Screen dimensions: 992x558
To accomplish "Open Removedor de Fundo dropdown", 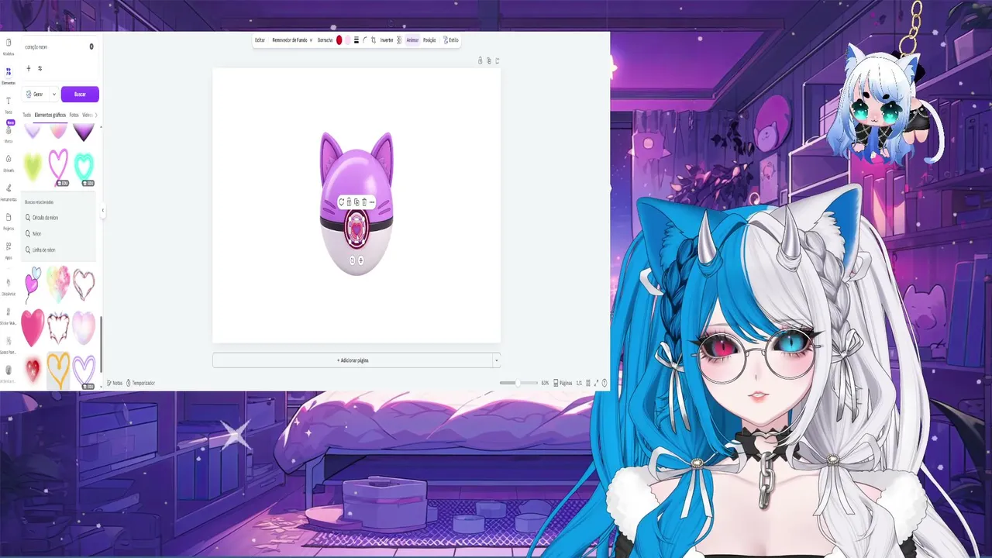I will pos(291,40).
